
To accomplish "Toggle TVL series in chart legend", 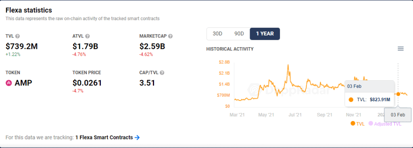I will pos(357,124).
